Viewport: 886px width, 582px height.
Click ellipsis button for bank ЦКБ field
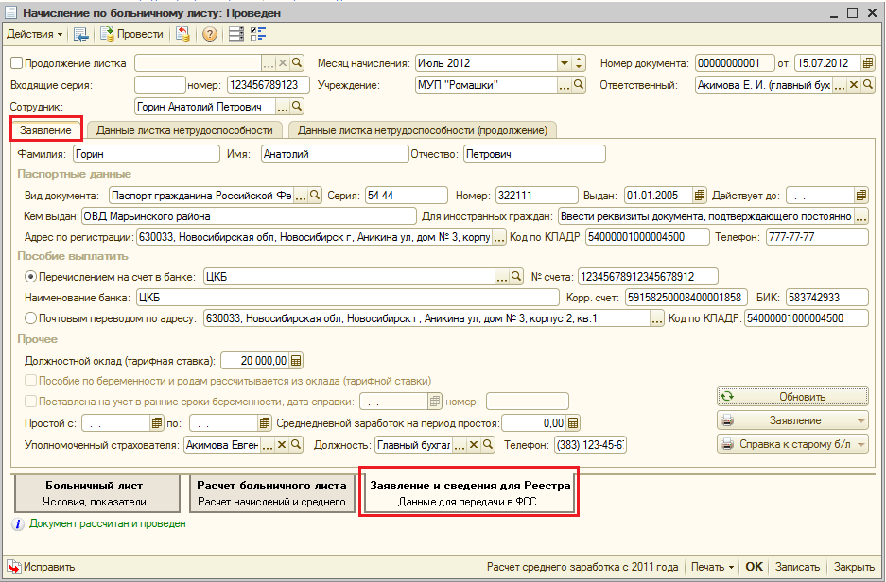click(502, 277)
